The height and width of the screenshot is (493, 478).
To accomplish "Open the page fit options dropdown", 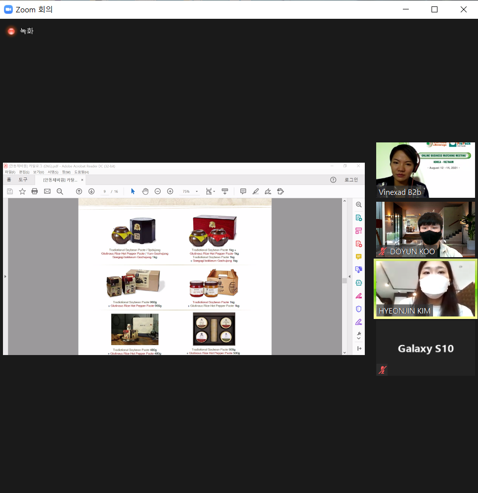I will click(210, 191).
